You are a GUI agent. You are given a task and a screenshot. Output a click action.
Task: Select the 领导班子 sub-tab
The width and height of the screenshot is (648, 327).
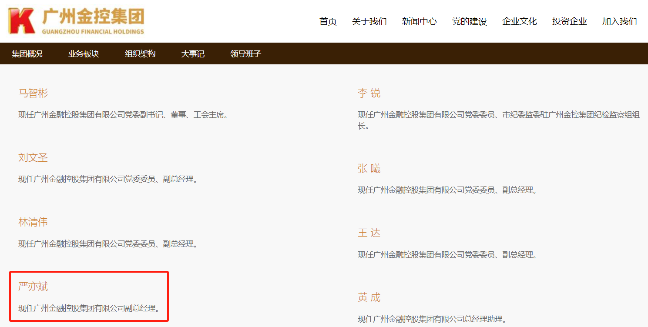pyautogui.click(x=246, y=54)
